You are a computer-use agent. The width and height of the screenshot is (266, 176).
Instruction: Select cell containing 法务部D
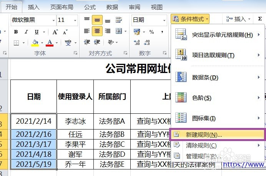112,154
